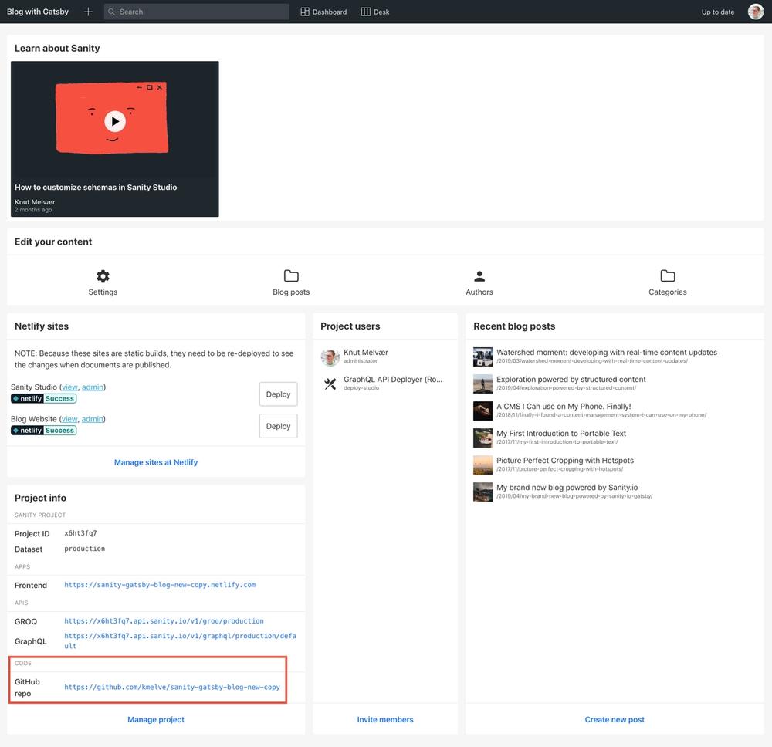Deploy the Blog Website site
The image size is (772, 747).
click(x=278, y=426)
